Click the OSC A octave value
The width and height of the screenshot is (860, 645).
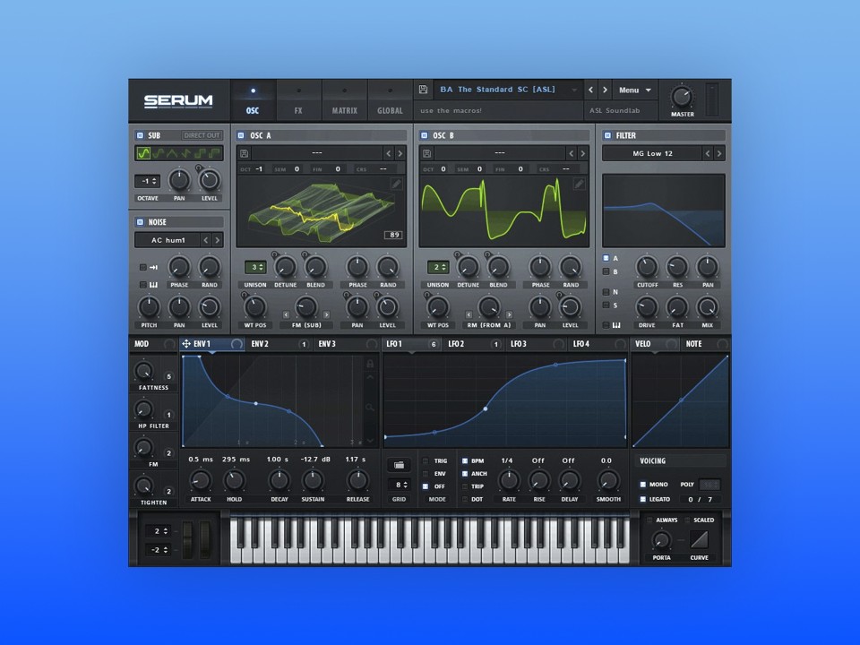(x=258, y=169)
